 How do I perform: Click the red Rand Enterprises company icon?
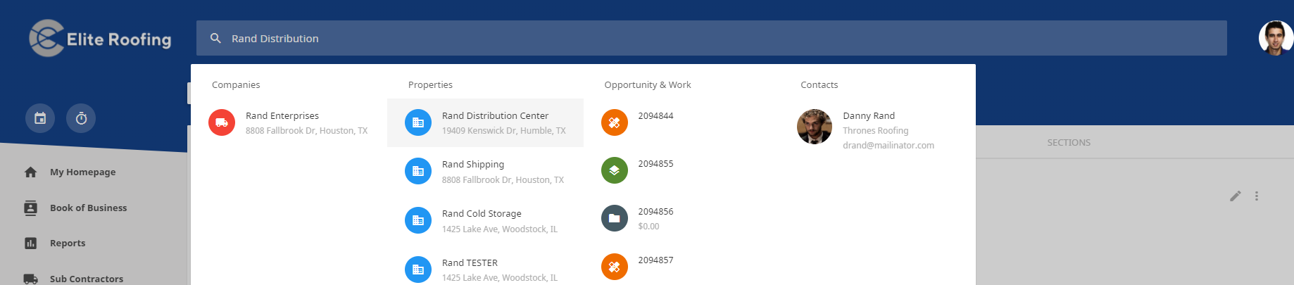(222, 122)
